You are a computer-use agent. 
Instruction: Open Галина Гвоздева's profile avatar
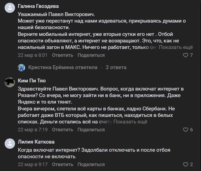pyautogui.click(x=10, y=8)
